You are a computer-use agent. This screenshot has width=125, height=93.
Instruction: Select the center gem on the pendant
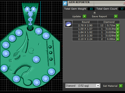[36, 59]
